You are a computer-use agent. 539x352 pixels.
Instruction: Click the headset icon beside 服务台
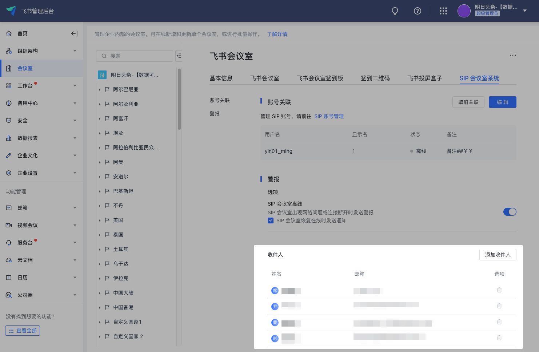pyautogui.click(x=9, y=243)
